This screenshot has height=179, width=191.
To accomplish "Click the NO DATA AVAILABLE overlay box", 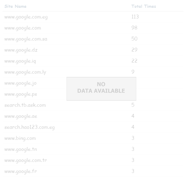I will [x=101, y=89].
